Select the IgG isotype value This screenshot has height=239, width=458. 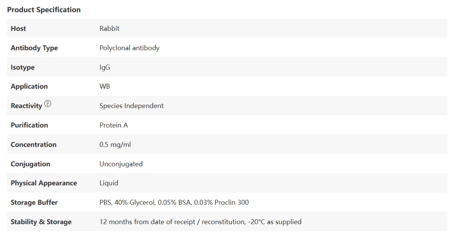pyautogui.click(x=105, y=67)
